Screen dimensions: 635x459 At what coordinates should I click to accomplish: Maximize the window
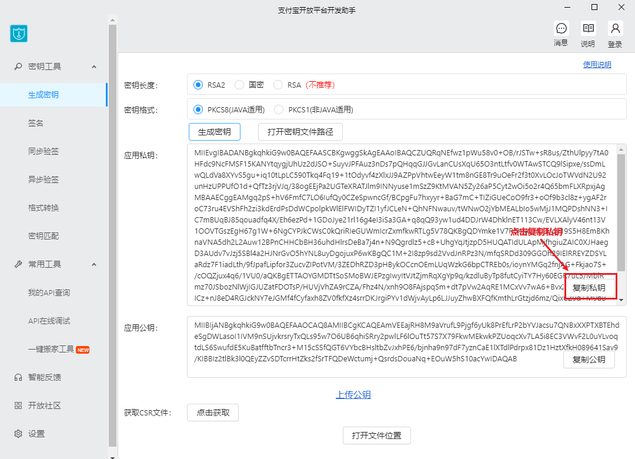tap(594, 7)
